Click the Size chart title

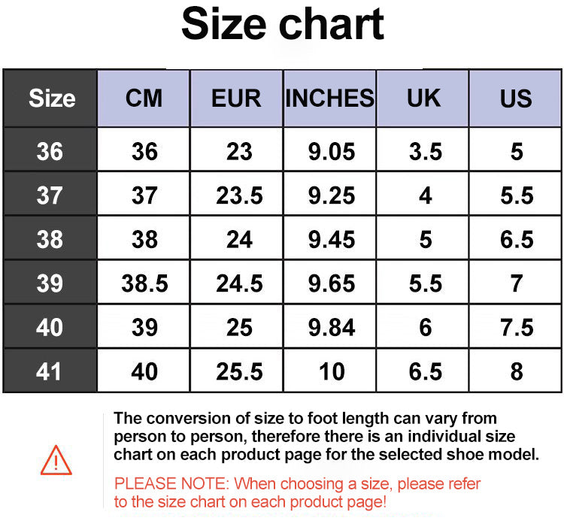[283, 24]
